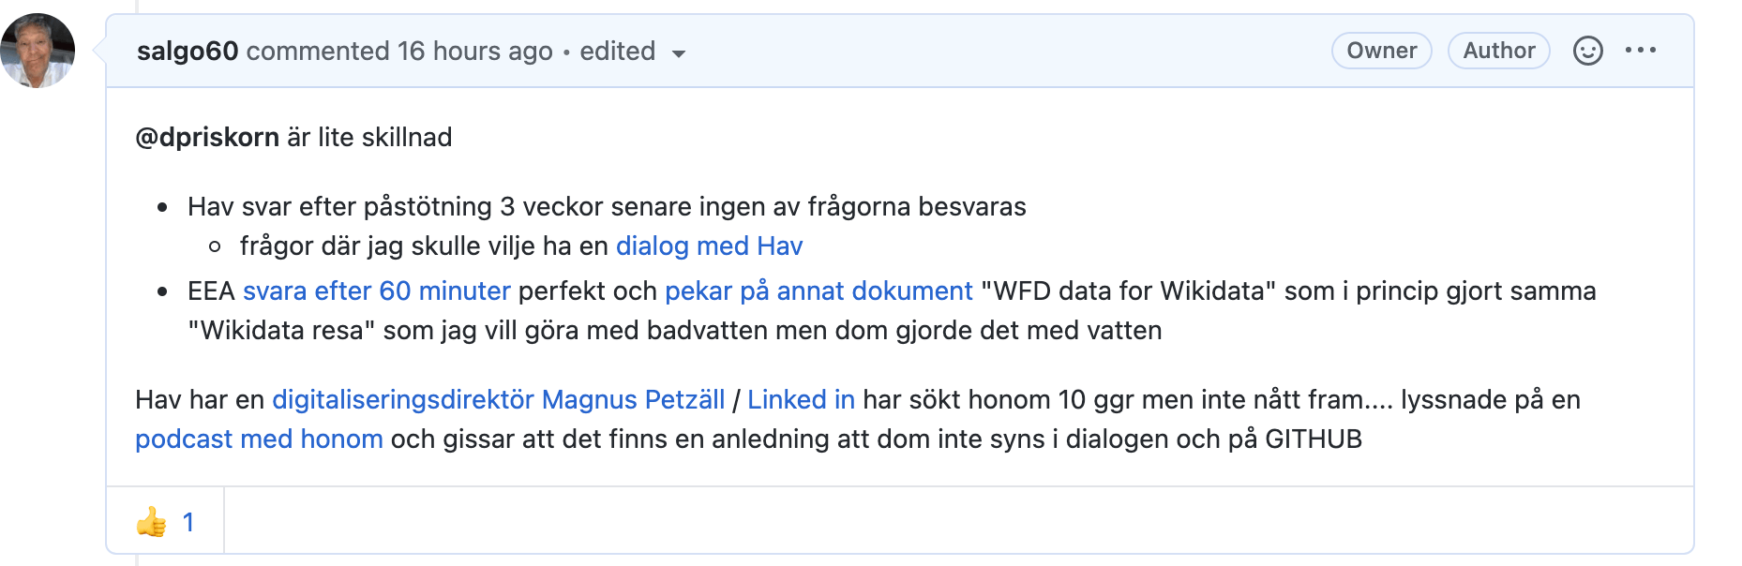Toggle the thumbs up emoji reaction

click(152, 522)
